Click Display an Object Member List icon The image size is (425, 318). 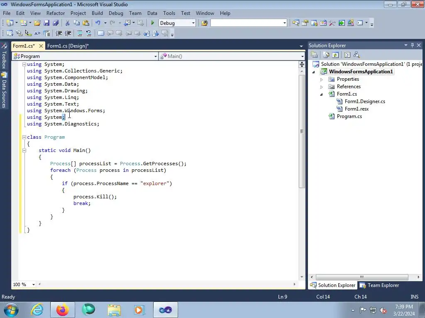click(10, 33)
